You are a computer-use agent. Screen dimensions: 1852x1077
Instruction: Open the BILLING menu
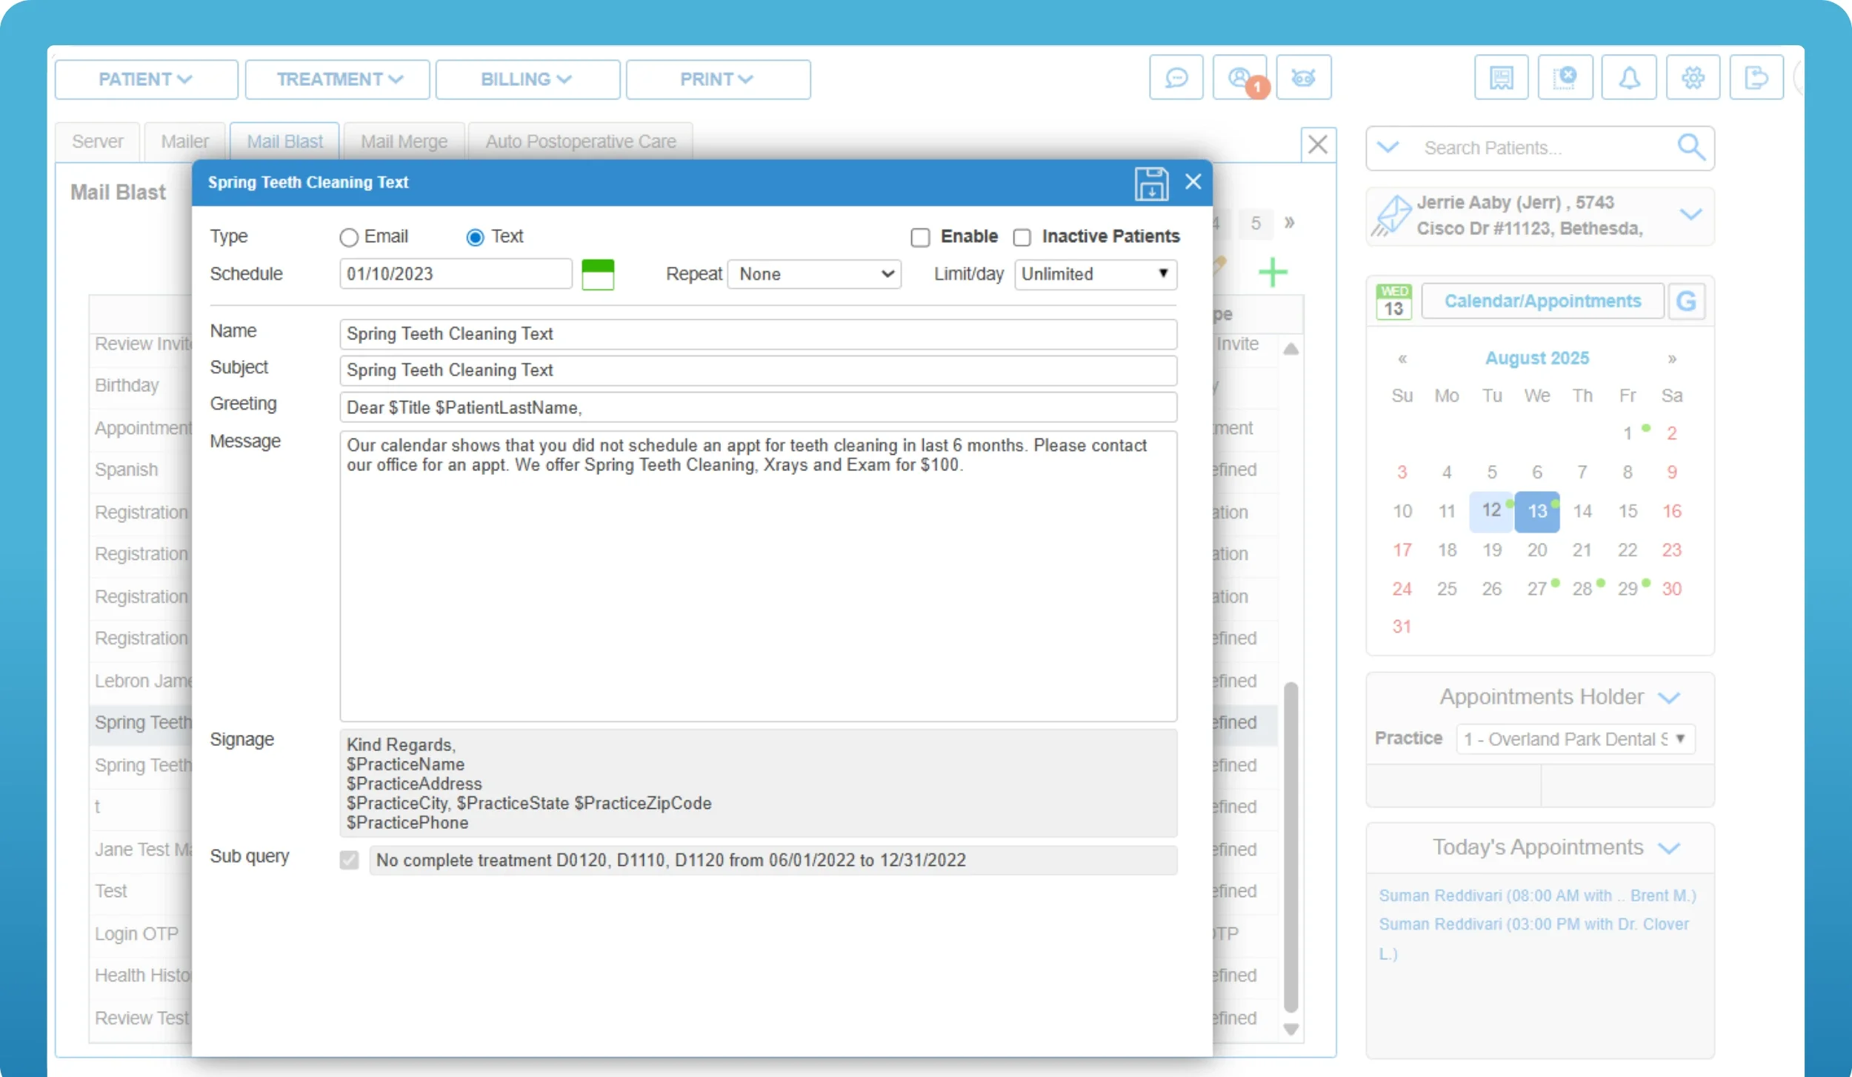click(527, 79)
